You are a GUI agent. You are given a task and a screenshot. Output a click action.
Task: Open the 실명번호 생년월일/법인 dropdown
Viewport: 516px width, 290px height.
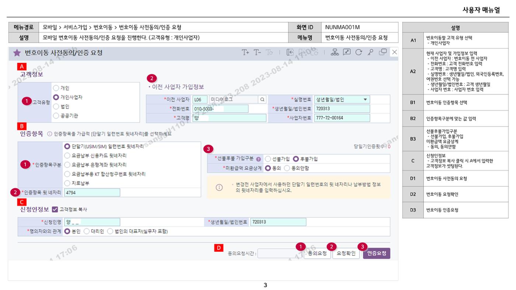point(342,99)
